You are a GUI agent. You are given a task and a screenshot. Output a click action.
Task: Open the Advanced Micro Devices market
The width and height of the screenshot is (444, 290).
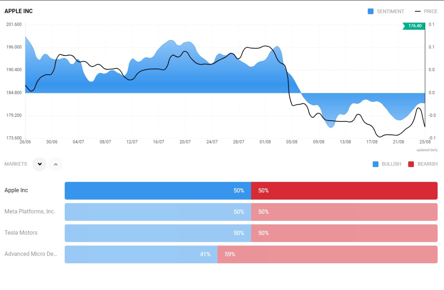point(31,254)
